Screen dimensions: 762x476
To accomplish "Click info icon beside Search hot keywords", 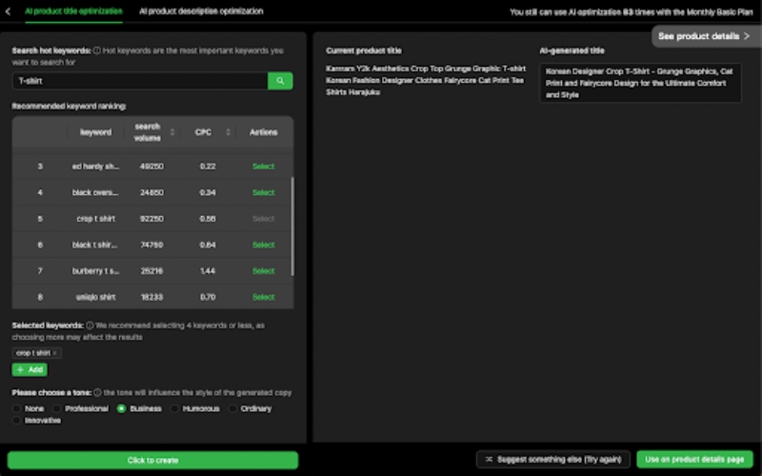I will [96, 50].
